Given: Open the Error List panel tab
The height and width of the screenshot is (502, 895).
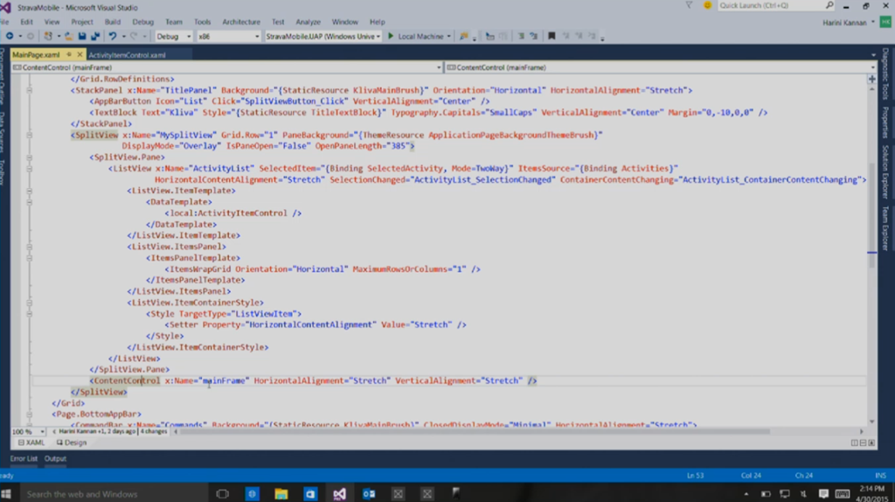Looking at the screenshot, I should [24, 458].
